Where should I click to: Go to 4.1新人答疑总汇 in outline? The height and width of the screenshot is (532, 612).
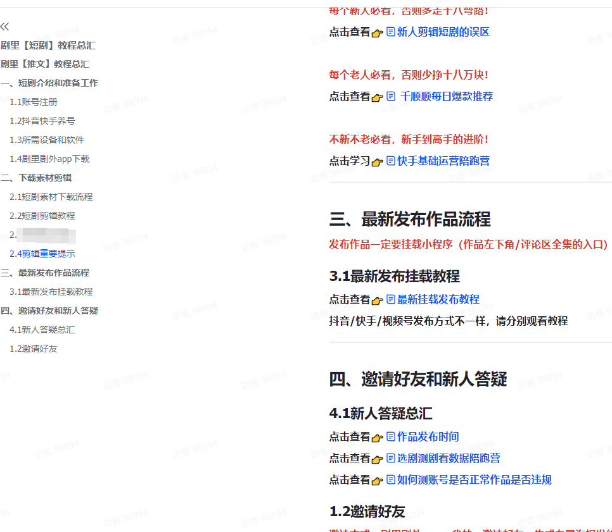pos(42,330)
